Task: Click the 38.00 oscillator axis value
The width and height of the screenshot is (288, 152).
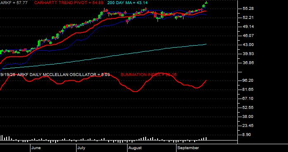Action: [248, 117]
